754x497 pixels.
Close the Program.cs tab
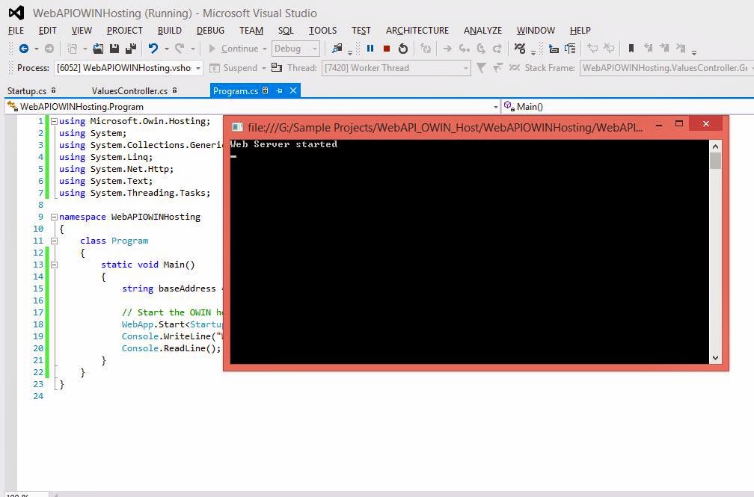(x=293, y=90)
